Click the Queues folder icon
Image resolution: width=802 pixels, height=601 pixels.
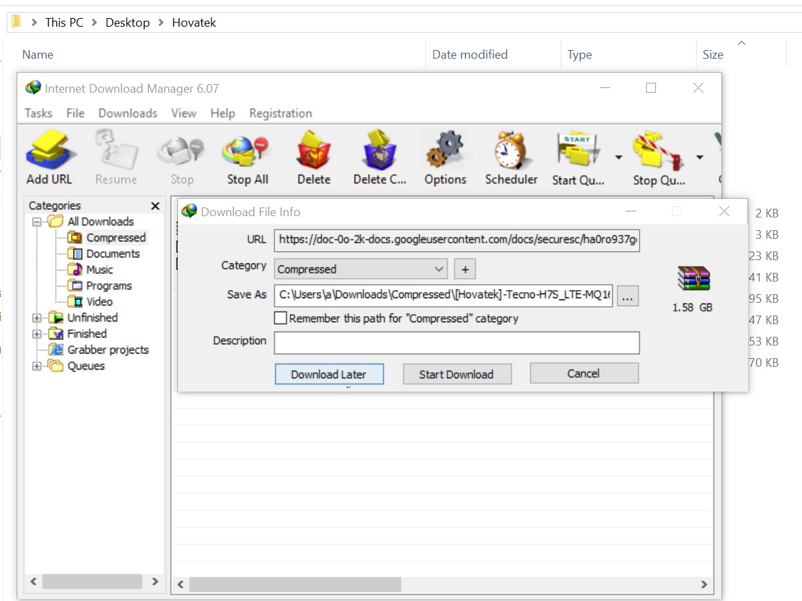[x=56, y=366]
